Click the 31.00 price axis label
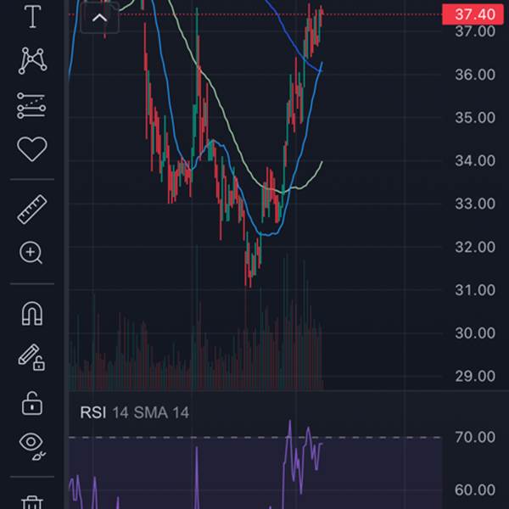This screenshot has height=509, width=509. [475, 290]
